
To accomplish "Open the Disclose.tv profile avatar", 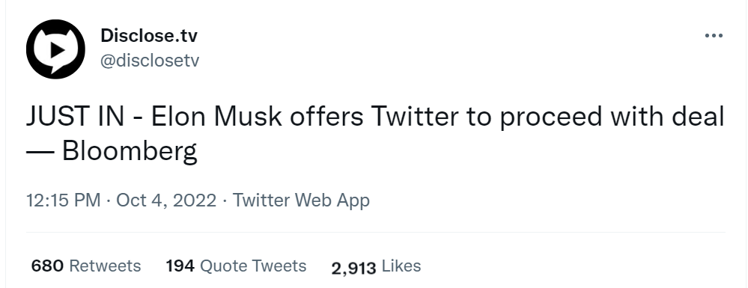I will pos(55,49).
